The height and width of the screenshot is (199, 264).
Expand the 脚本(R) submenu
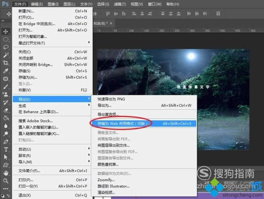click(x=53, y=155)
